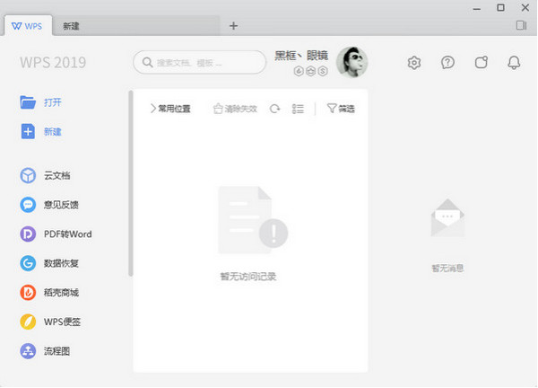
Task: Switch to the 新建 tab
Action: click(71, 26)
